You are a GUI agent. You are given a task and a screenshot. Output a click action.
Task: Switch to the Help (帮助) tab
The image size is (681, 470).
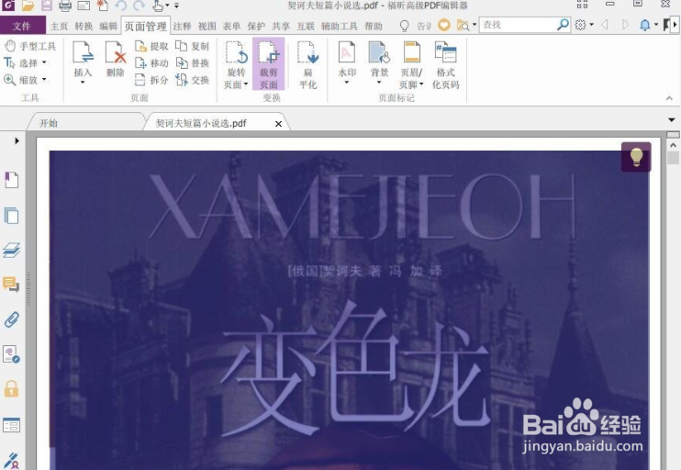pos(374,26)
